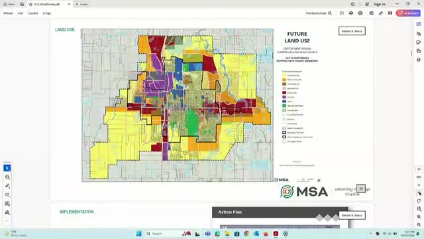Viewport: 424px width, 239px height.
Task: Open Adobe Acrobat from taskbar
Action: [276, 234]
